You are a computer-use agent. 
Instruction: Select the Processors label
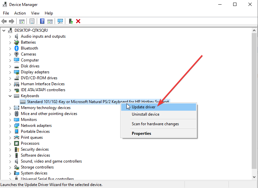30,143
